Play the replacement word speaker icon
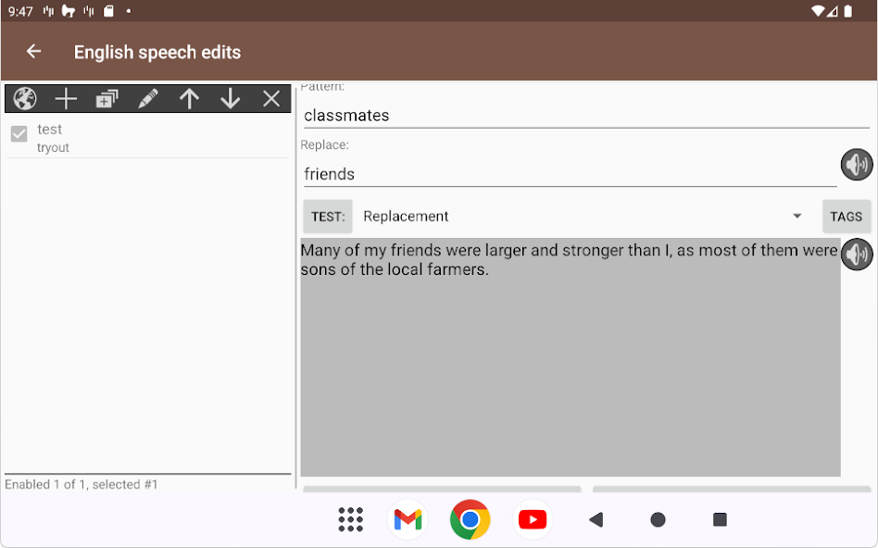This screenshot has width=878, height=548. coord(857,165)
